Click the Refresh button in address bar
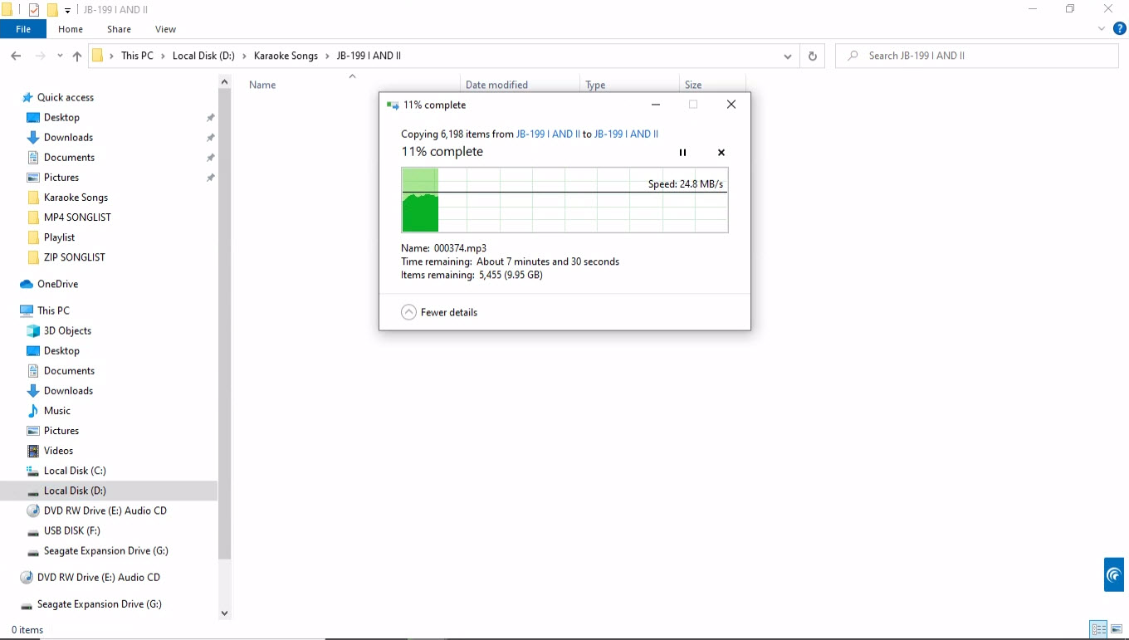The height and width of the screenshot is (640, 1129). click(x=812, y=56)
